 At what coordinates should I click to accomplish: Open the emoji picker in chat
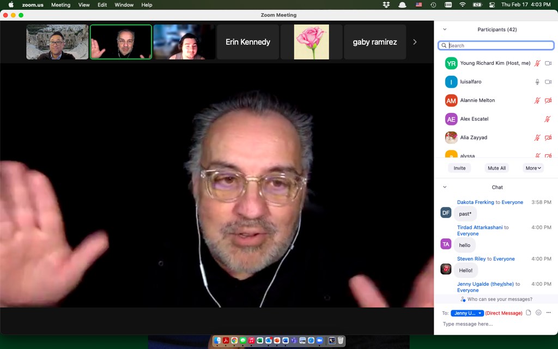click(538, 313)
